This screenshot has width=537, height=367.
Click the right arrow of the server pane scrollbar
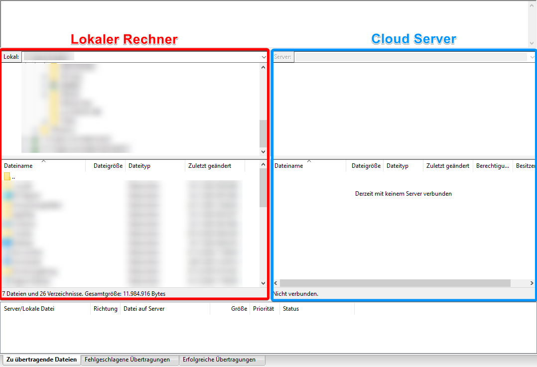533,283
